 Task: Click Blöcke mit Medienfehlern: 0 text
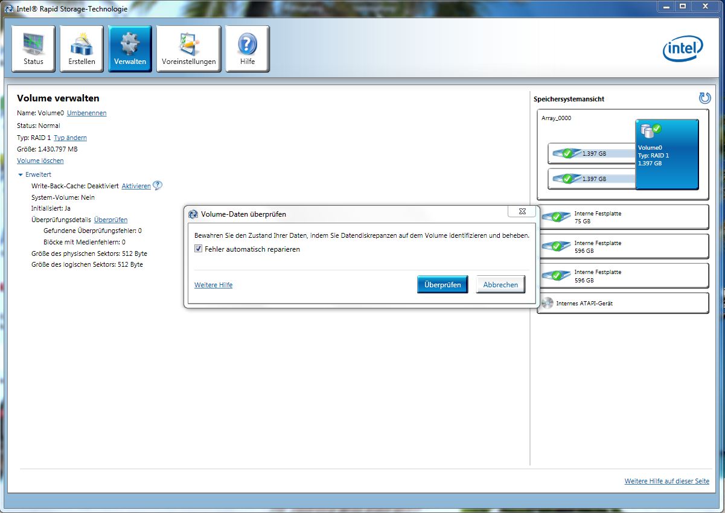[85, 242]
